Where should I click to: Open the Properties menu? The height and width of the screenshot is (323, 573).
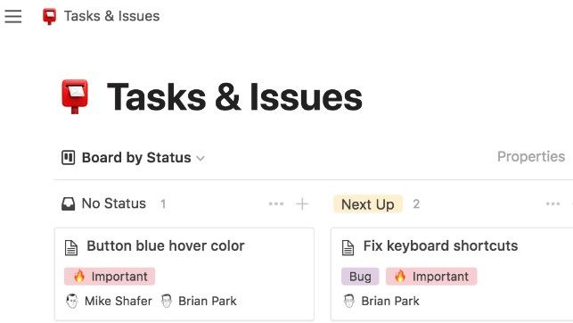pos(531,156)
